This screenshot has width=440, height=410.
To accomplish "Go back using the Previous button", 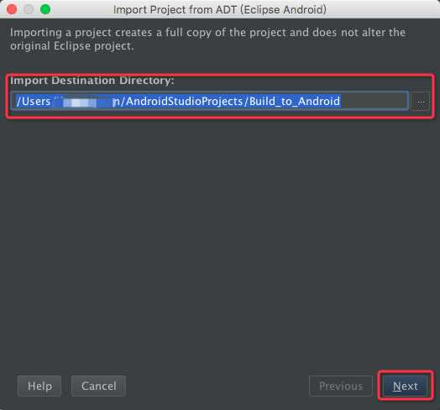I will coord(341,386).
